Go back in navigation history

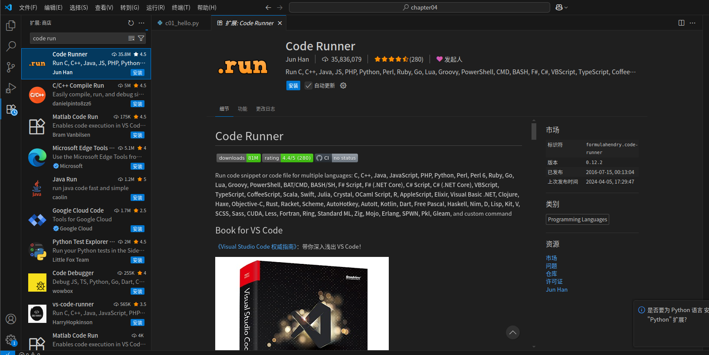pos(268,7)
